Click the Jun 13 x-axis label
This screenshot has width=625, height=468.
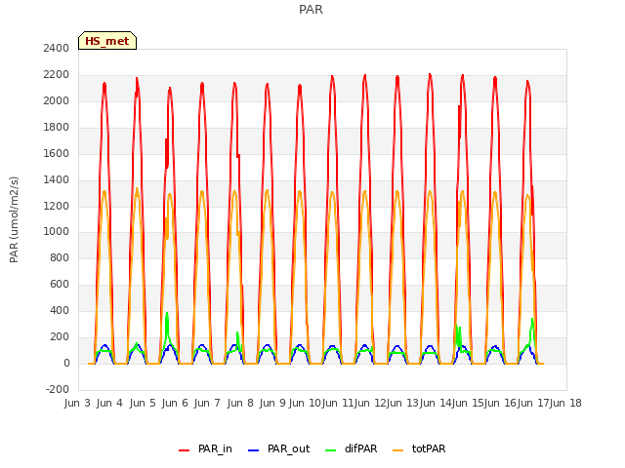(402, 404)
